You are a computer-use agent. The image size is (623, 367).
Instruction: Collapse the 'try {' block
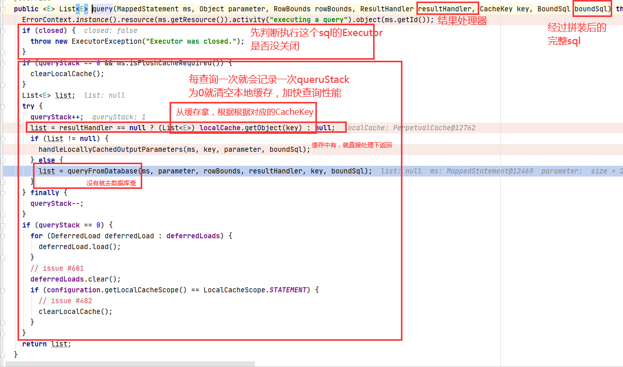point(3,106)
